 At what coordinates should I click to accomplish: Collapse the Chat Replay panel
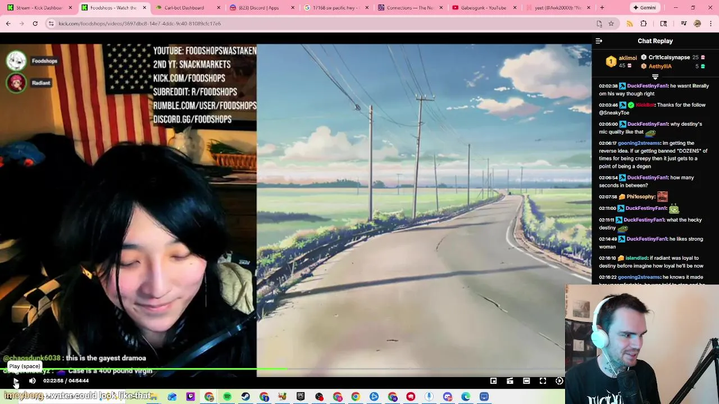coord(599,41)
